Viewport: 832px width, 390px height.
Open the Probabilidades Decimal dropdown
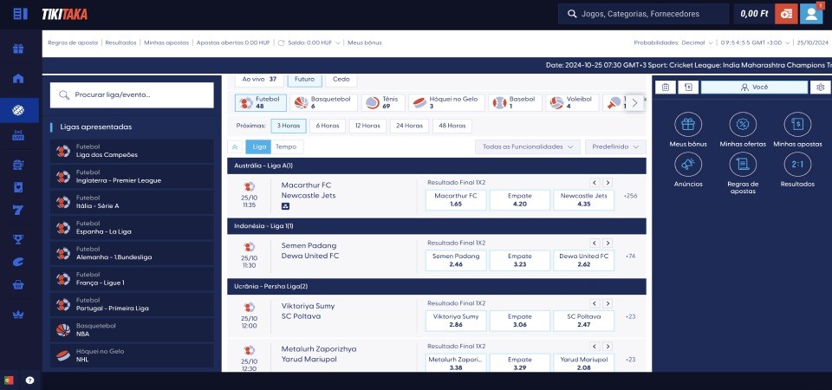tap(673, 43)
